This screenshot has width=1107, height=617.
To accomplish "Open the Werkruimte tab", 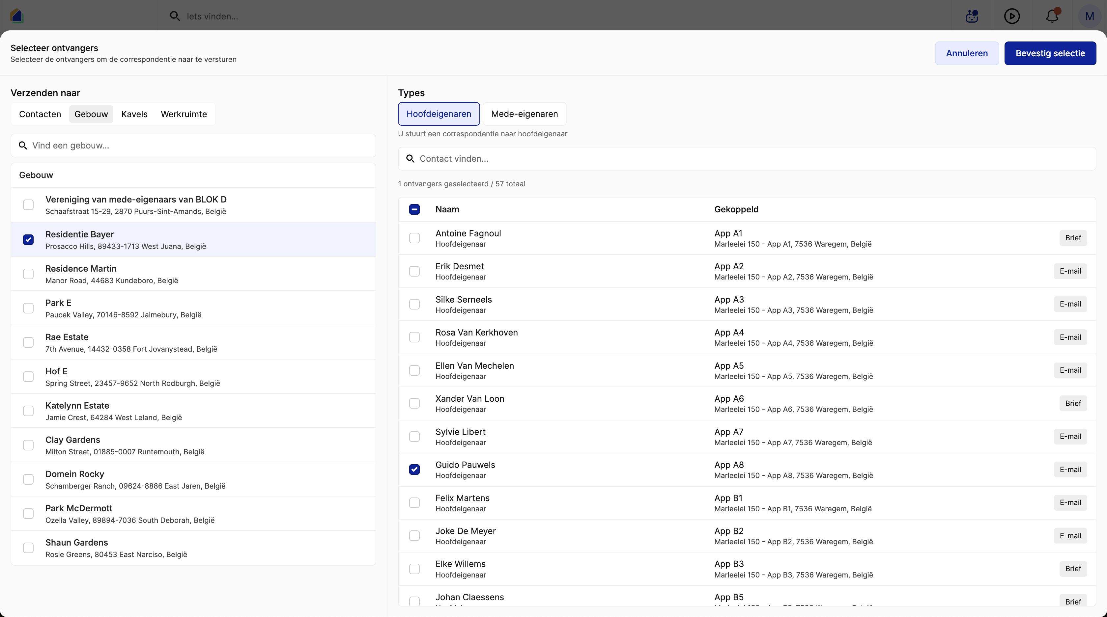I will tap(184, 114).
